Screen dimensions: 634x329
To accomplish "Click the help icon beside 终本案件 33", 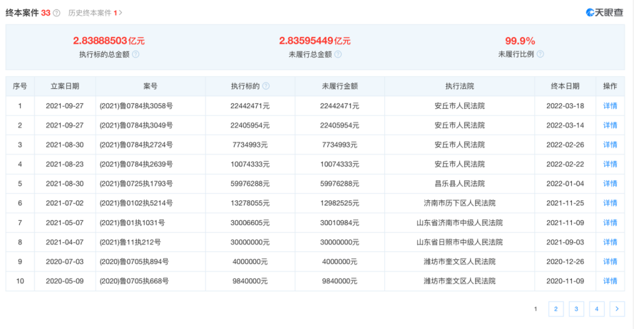I will coord(56,13).
